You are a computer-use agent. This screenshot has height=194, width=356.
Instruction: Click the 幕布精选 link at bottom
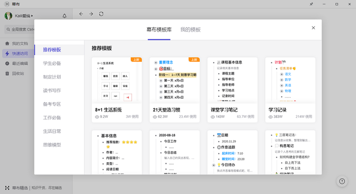point(20,188)
